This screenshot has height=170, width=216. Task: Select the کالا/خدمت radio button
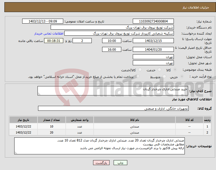[140, 70]
